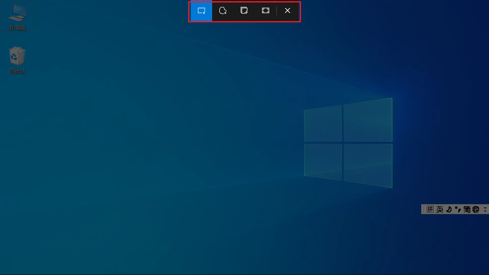Pick the window snip mode icon
Screen dimensions: 489x275
(x=244, y=11)
